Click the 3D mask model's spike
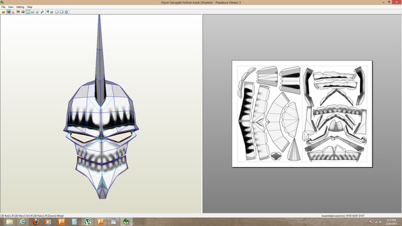402x226 pixels. (100, 59)
